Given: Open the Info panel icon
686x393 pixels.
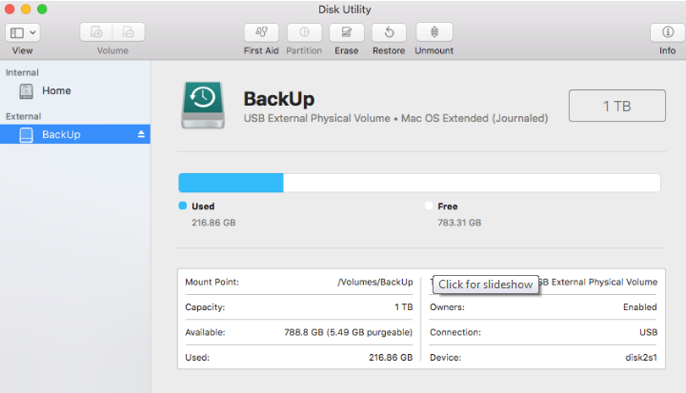Looking at the screenshot, I should click(668, 32).
